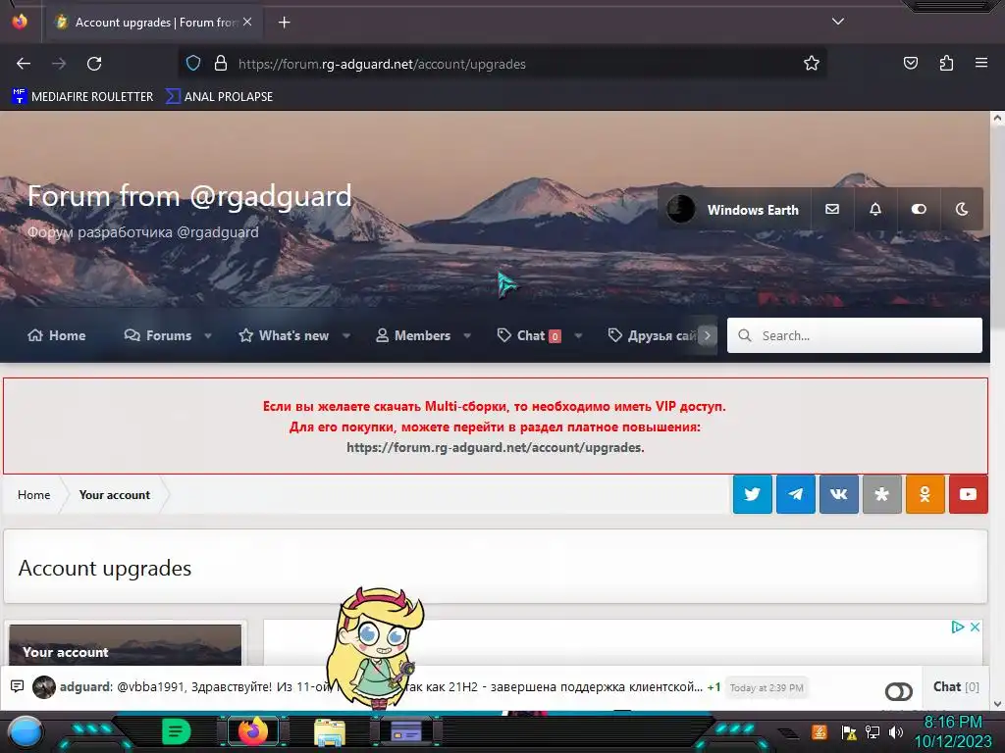Open the Chat navigation item
1005x753 pixels.
pyautogui.click(x=529, y=335)
